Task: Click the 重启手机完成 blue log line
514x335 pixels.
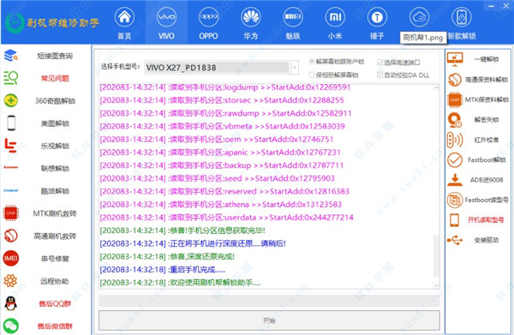Action: pos(162,269)
